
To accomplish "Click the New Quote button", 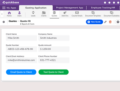I will click(x=94, y=22).
